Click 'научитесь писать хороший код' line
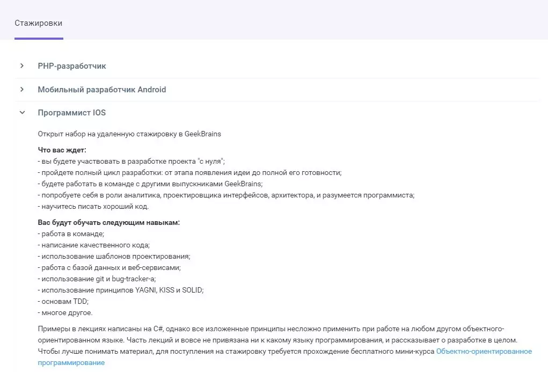Image resolution: width=548 pixels, height=372 pixels. 93,206
